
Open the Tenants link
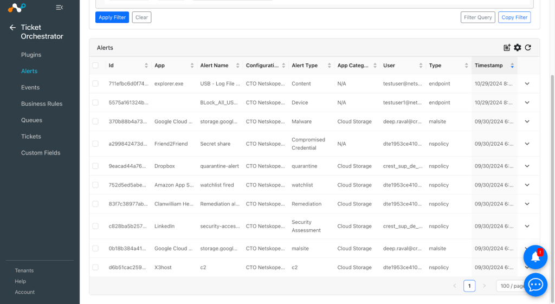click(24, 270)
